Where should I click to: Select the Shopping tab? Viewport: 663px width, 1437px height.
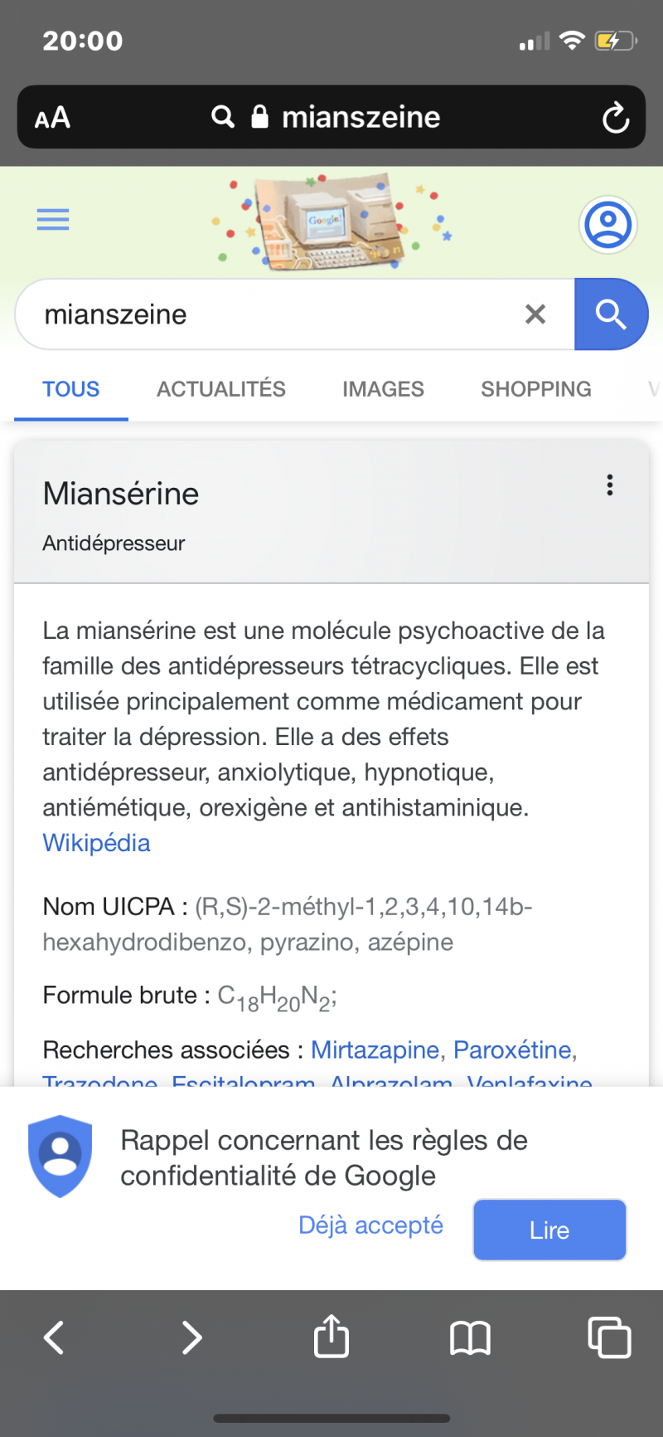[x=536, y=389]
